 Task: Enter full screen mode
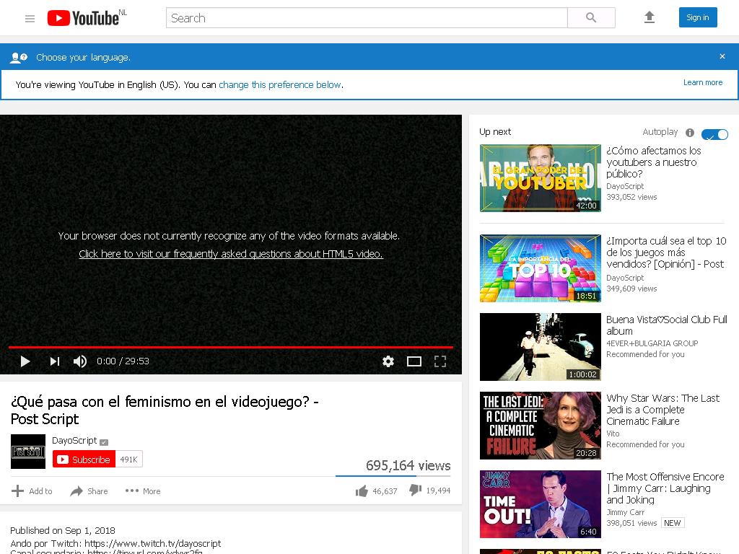(x=440, y=361)
